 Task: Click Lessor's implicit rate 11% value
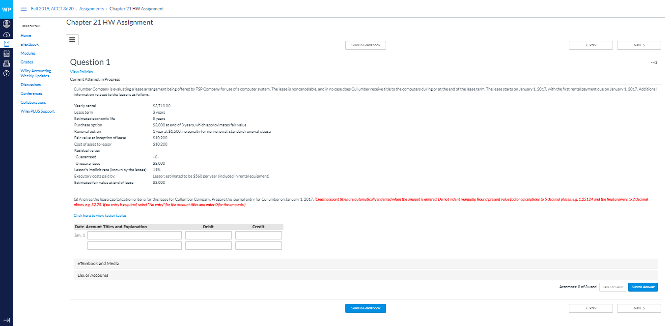(156, 170)
